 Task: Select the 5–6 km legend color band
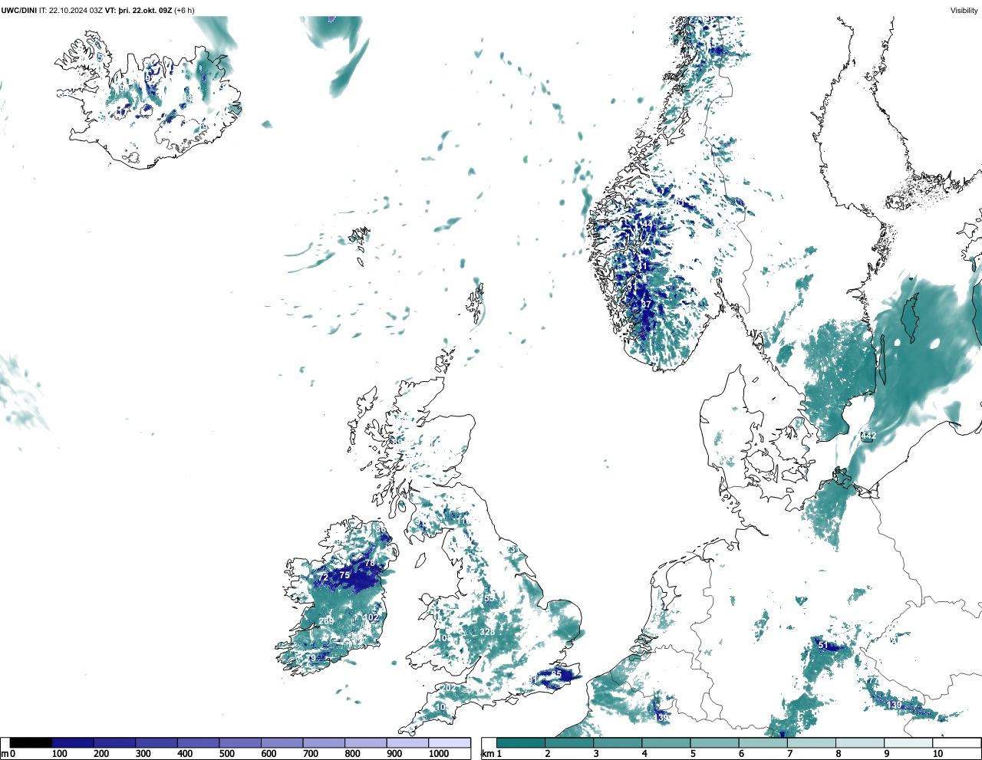pos(715,743)
